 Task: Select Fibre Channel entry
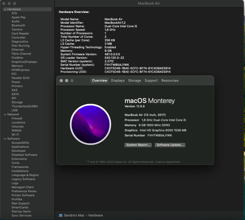pos(21,54)
